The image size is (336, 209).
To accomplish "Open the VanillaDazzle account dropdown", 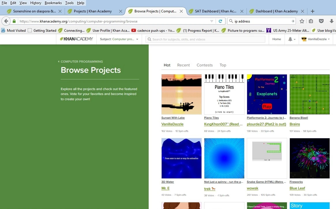I will point(316,39).
